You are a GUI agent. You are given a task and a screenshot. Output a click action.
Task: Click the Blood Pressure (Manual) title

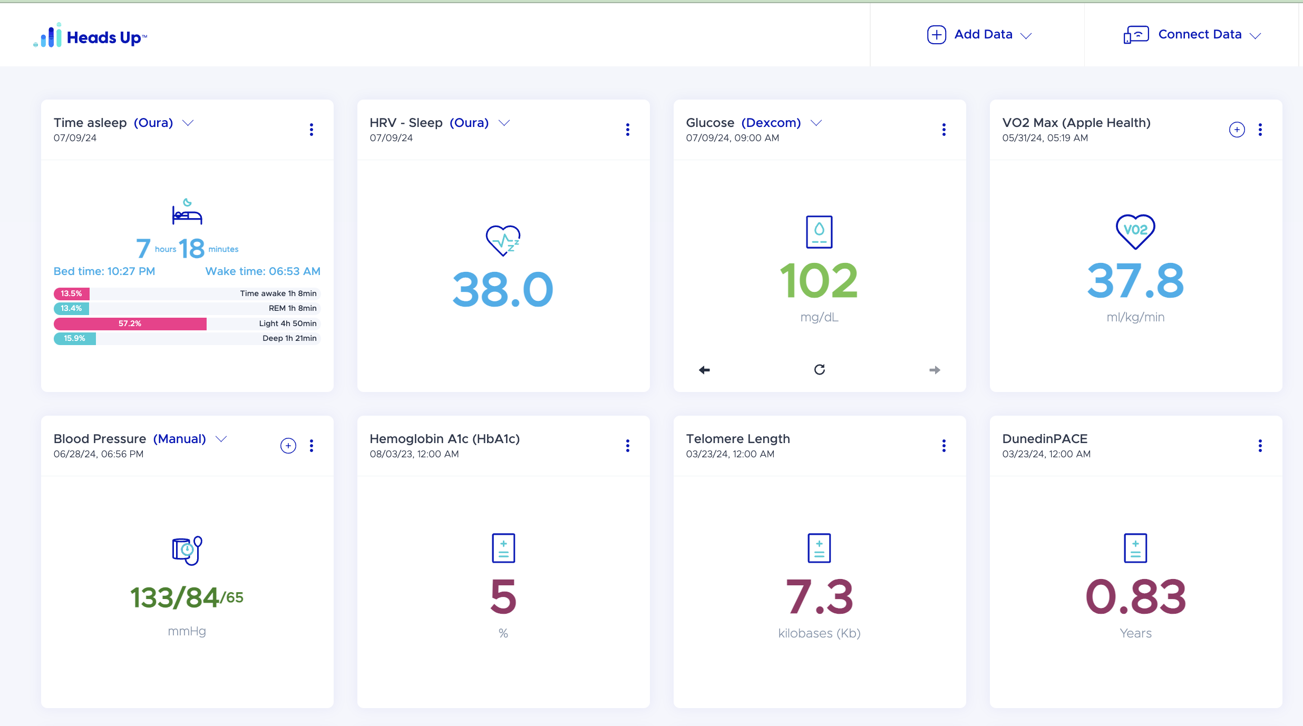point(130,439)
